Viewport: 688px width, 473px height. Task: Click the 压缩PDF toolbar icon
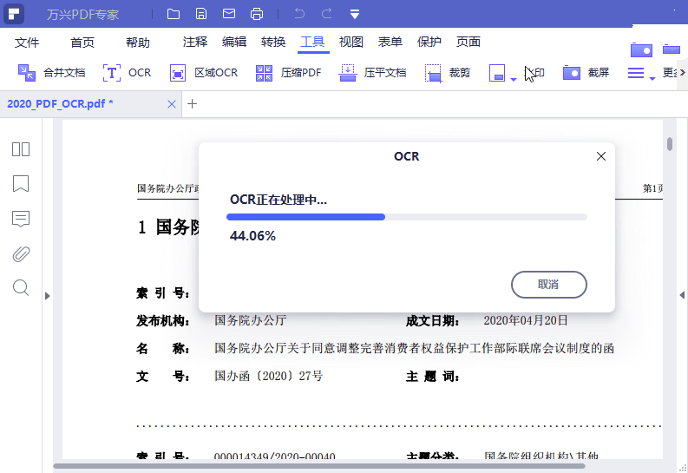pos(265,73)
